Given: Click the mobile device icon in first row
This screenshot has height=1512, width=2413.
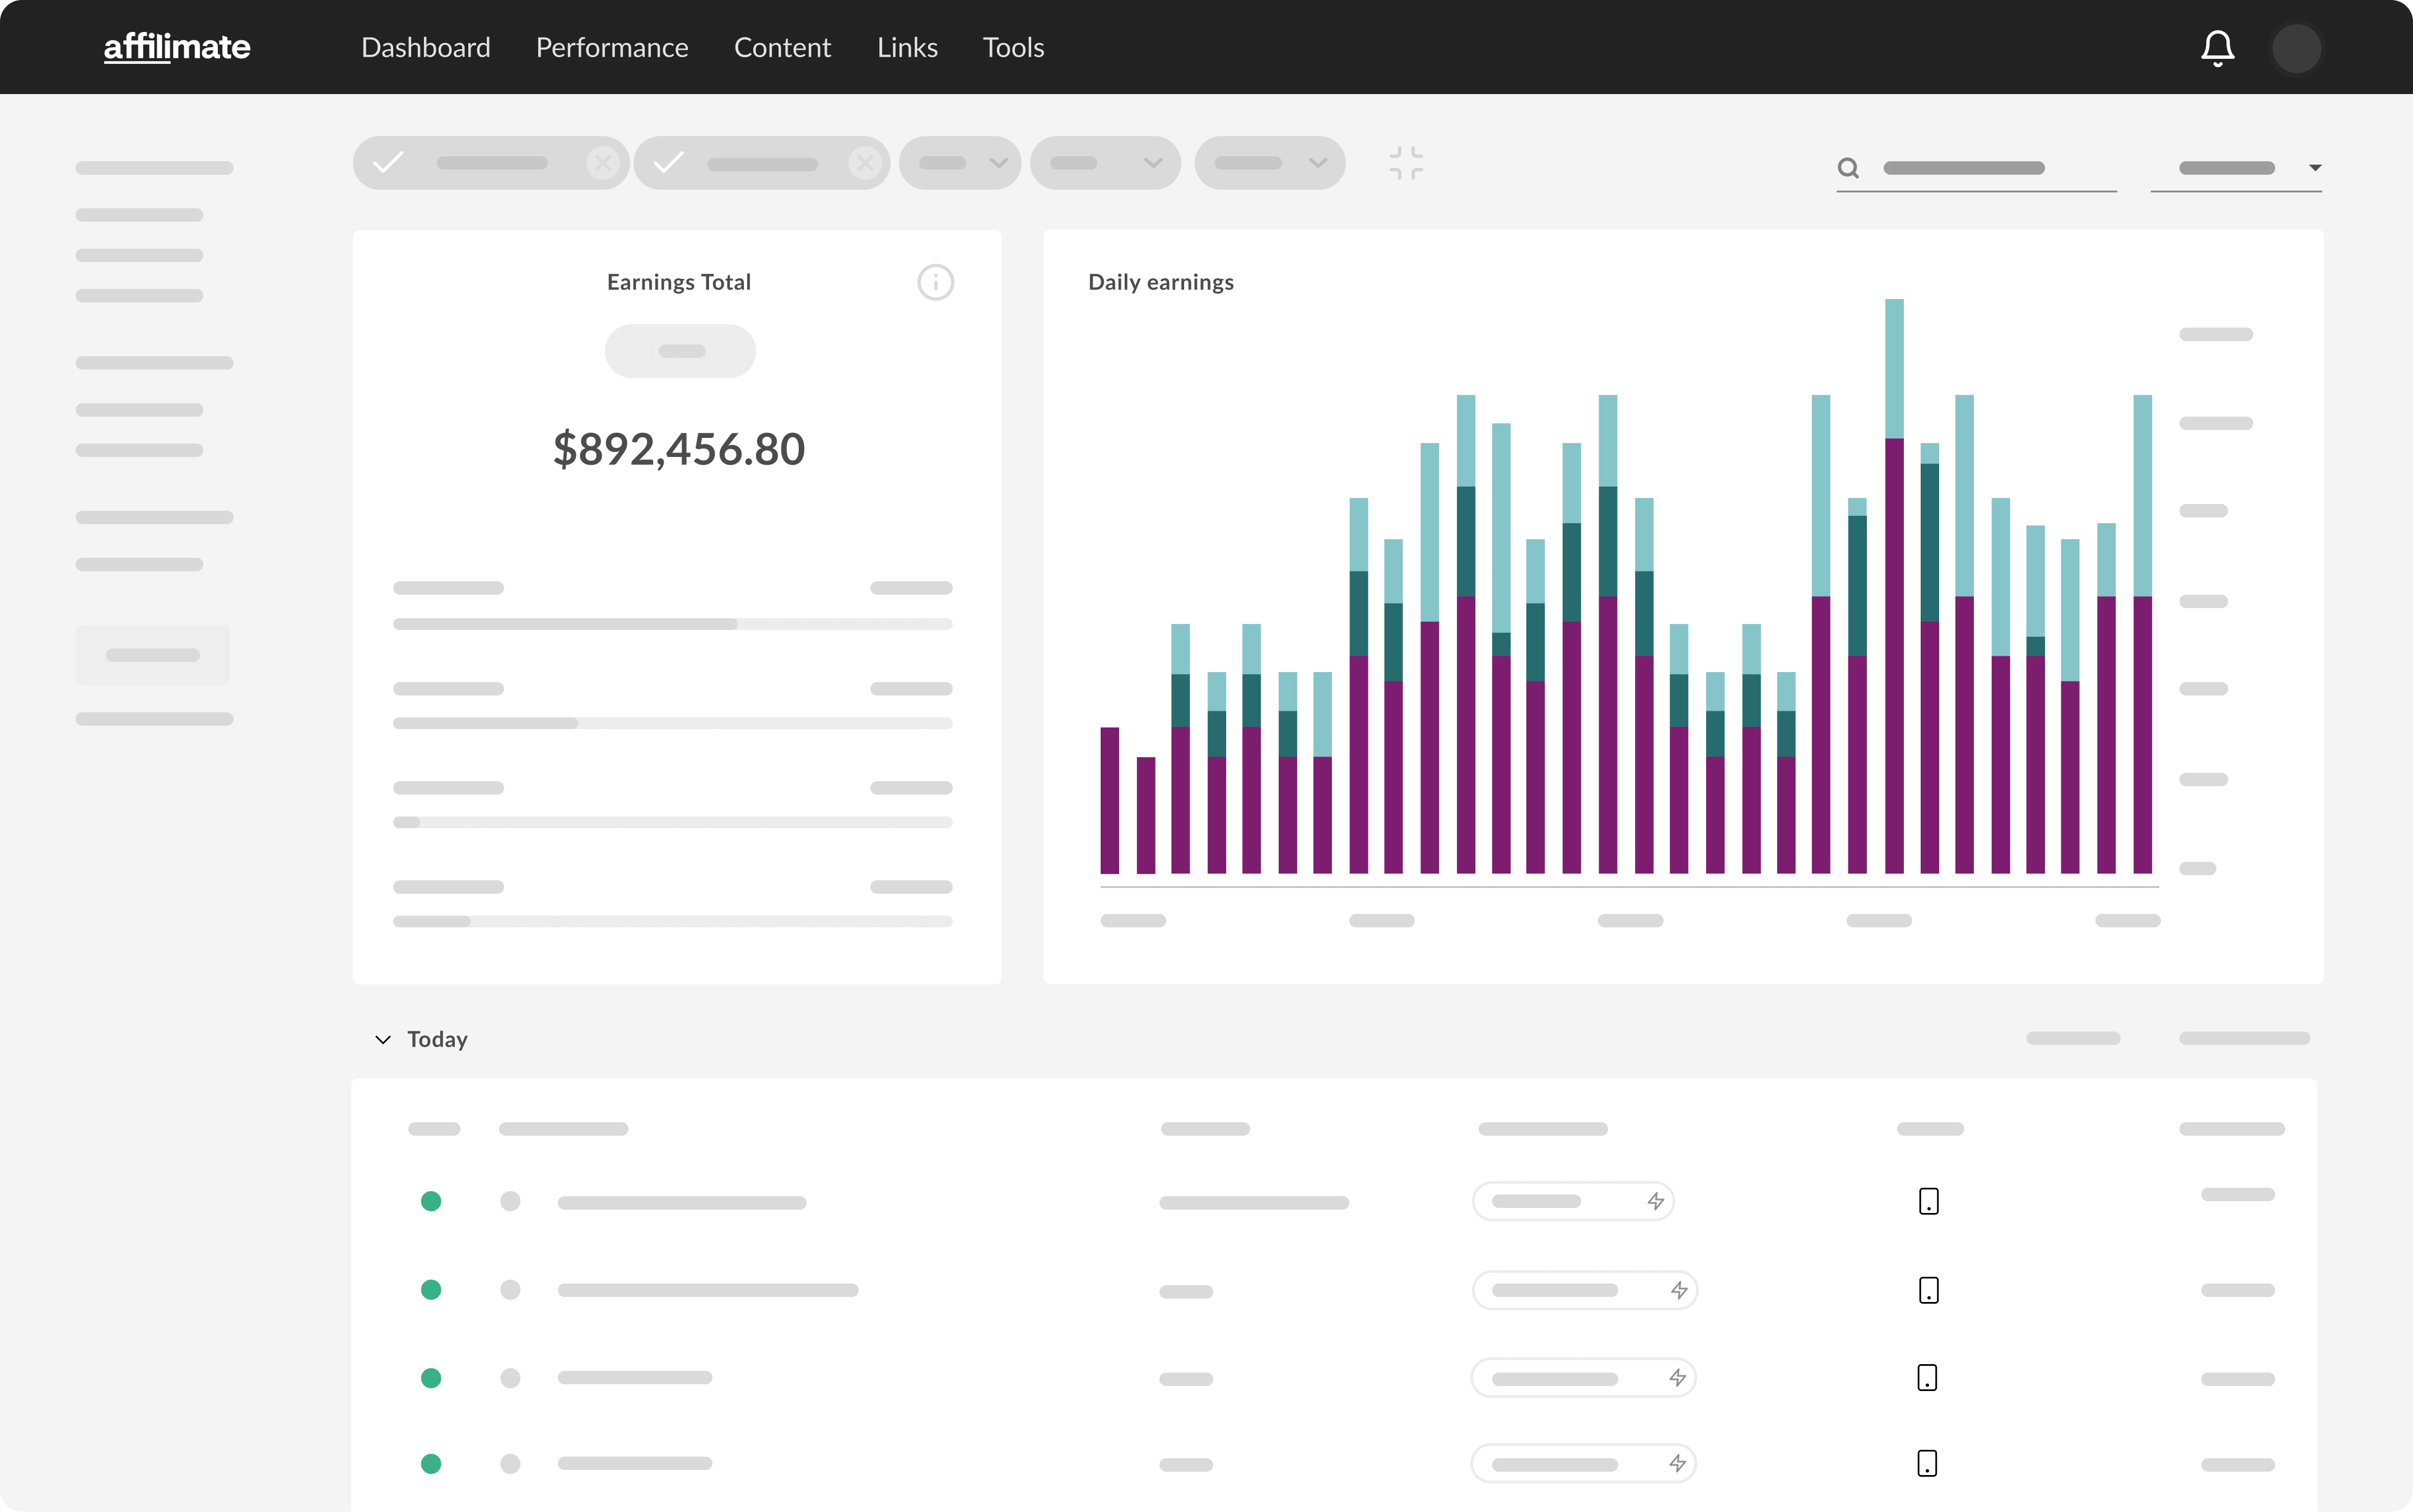Looking at the screenshot, I should [x=1928, y=1201].
